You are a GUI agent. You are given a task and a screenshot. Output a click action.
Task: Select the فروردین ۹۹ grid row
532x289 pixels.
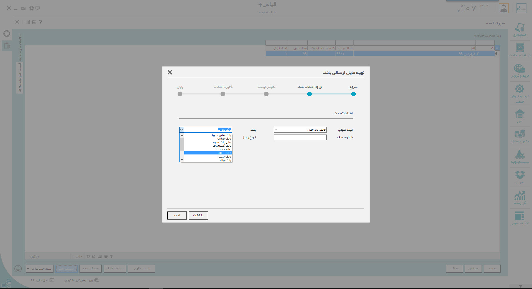(x=380, y=53)
